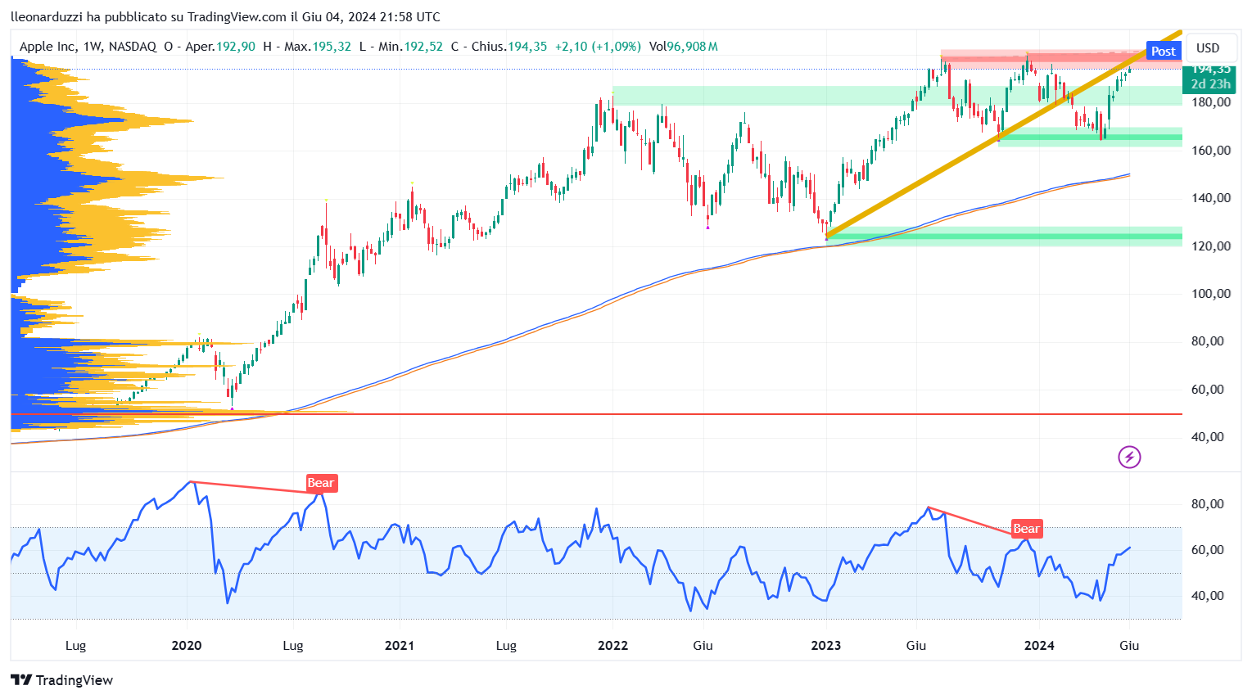Click the 2022 label on the time axis
This screenshot has height=699, width=1252.
612,645
